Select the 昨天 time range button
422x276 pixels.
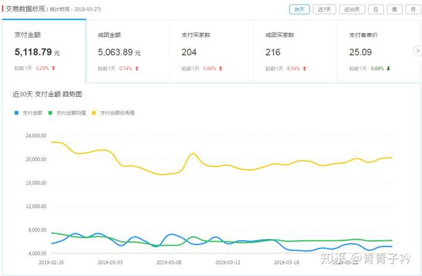300,9
